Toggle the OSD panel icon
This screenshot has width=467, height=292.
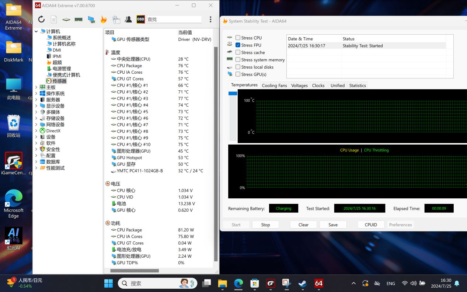pyautogui.click(x=141, y=20)
